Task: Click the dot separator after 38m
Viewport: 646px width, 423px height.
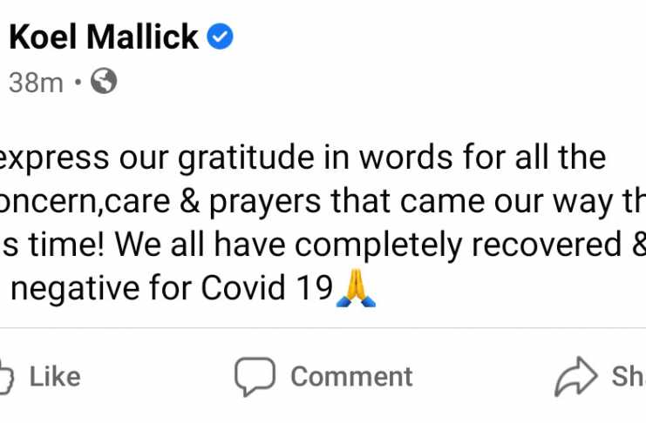Action: (78, 82)
